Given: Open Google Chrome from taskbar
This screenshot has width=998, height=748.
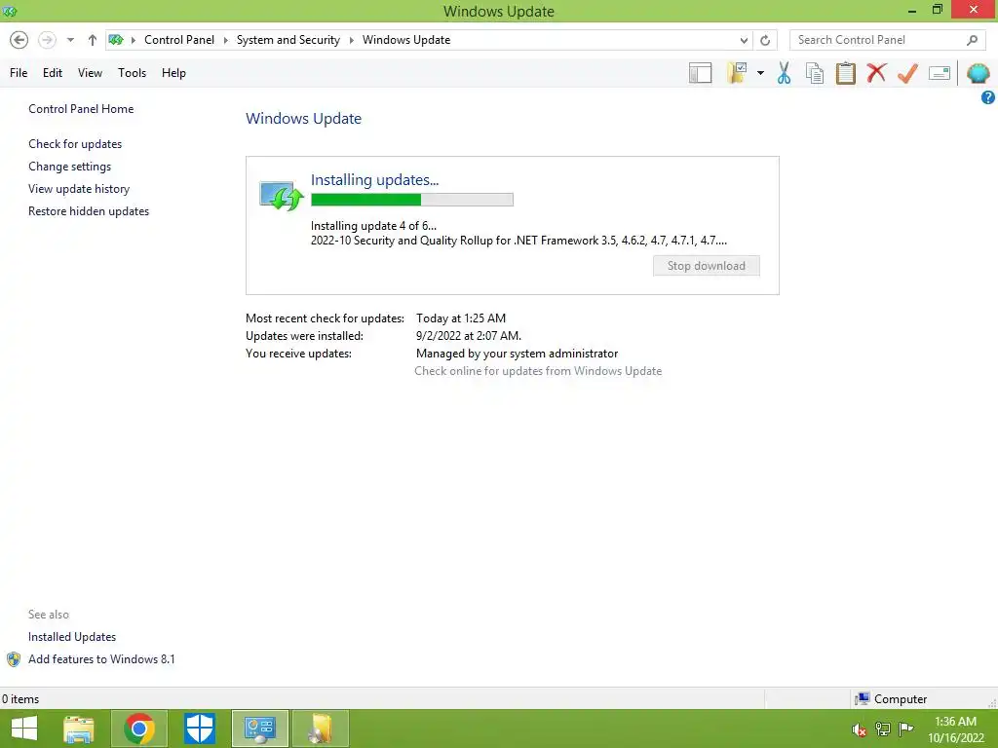Looking at the screenshot, I should [x=139, y=729].
